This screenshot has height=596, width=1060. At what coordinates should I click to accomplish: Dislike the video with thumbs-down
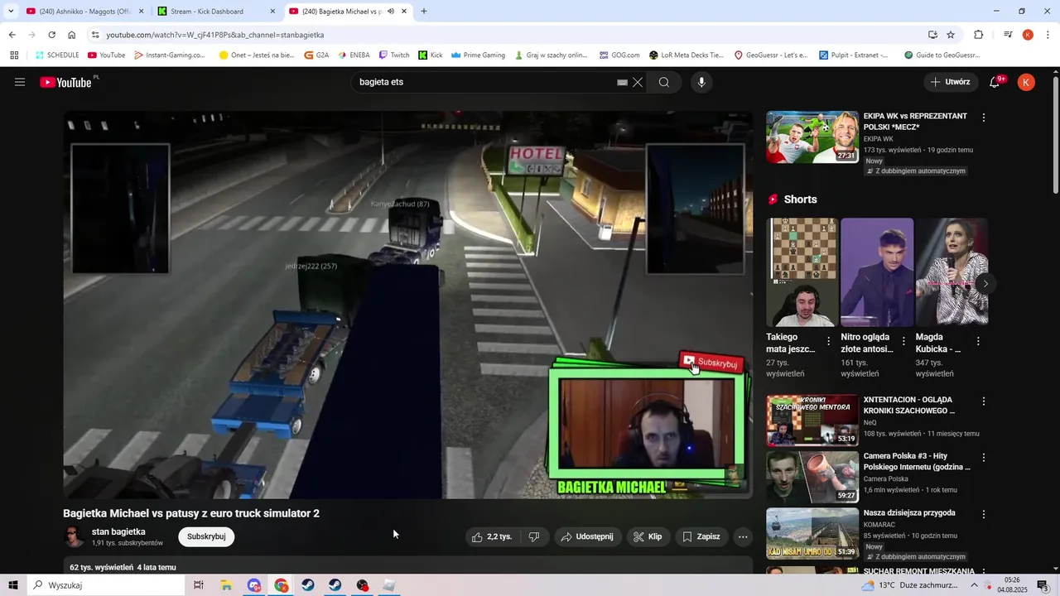(x=534, y=536)
